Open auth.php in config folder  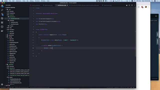point(12,41)
